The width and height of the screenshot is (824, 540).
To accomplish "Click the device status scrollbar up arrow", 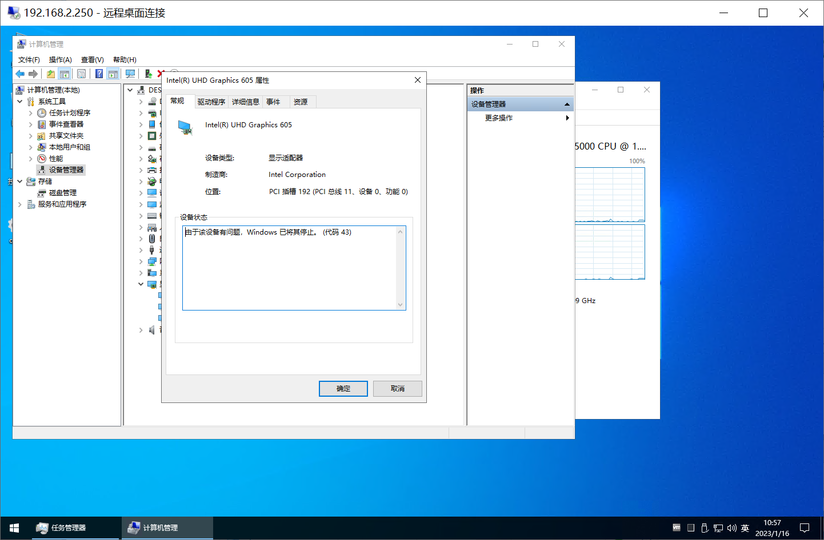I will click(x=401, y=232).
